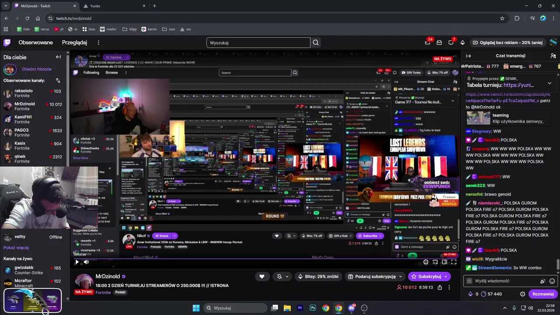Open notifications with badge 7
The height and width of the screenshot is (315, 560).
pyautogui.click(x=451, y=42)
